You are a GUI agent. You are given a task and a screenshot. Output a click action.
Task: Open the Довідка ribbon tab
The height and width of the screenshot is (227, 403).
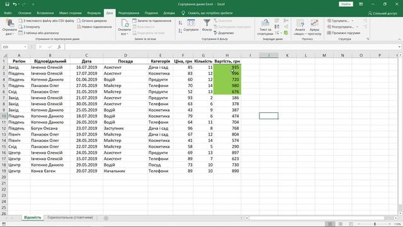coord(169,13)
